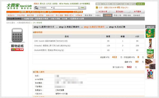Click the calculator 購物結帳 checkout icon
The height and width of the screenshot is (98, 159).
click(17, 35)
